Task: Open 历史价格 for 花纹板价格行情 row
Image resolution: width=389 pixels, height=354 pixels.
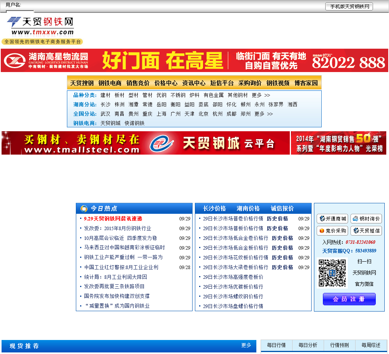Action: point(282,257)
